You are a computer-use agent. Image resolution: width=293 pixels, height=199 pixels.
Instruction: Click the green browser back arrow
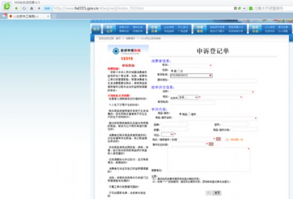pos(17,8)
